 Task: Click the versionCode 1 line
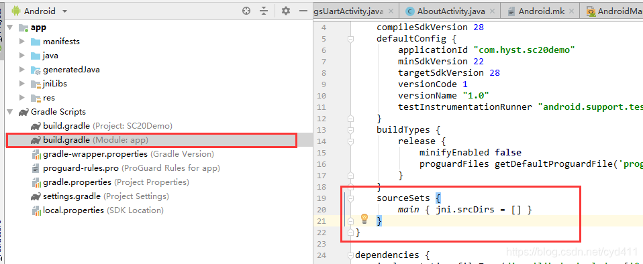[x=433, y=84]
